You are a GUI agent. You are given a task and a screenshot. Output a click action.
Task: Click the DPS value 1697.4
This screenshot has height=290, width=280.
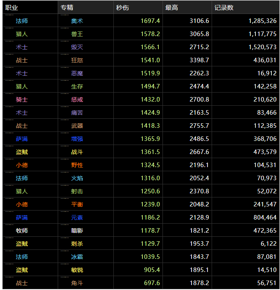click(150, 21)
